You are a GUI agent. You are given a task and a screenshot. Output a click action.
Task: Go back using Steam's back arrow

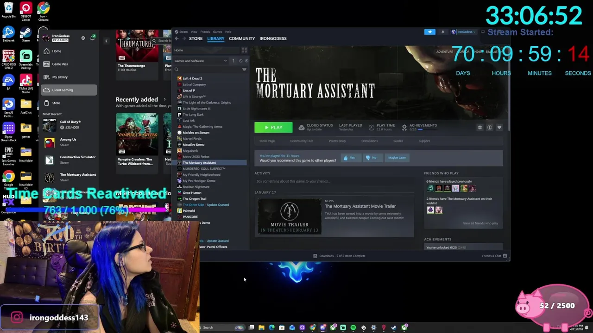[x=177, y=38]
